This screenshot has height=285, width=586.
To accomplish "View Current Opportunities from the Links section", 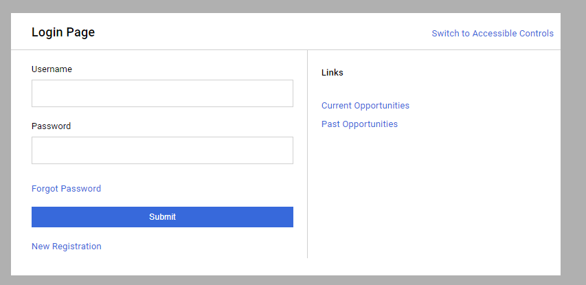I will tap(365, 106).
